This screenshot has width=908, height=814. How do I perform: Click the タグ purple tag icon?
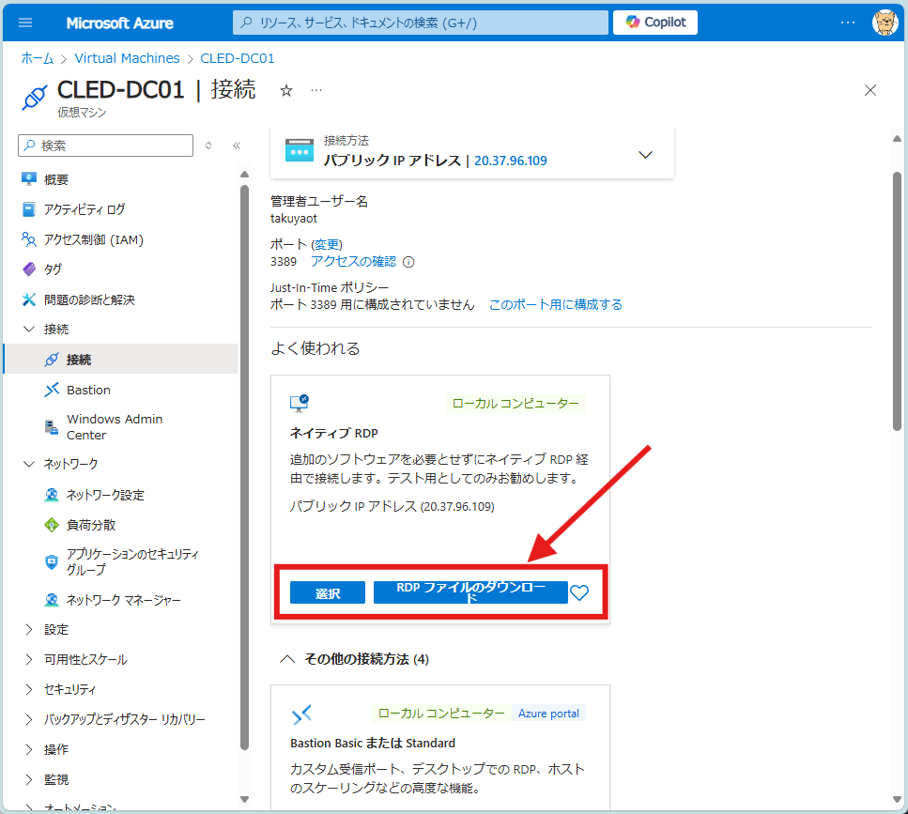pyautogui.click(x=29, y=269)
